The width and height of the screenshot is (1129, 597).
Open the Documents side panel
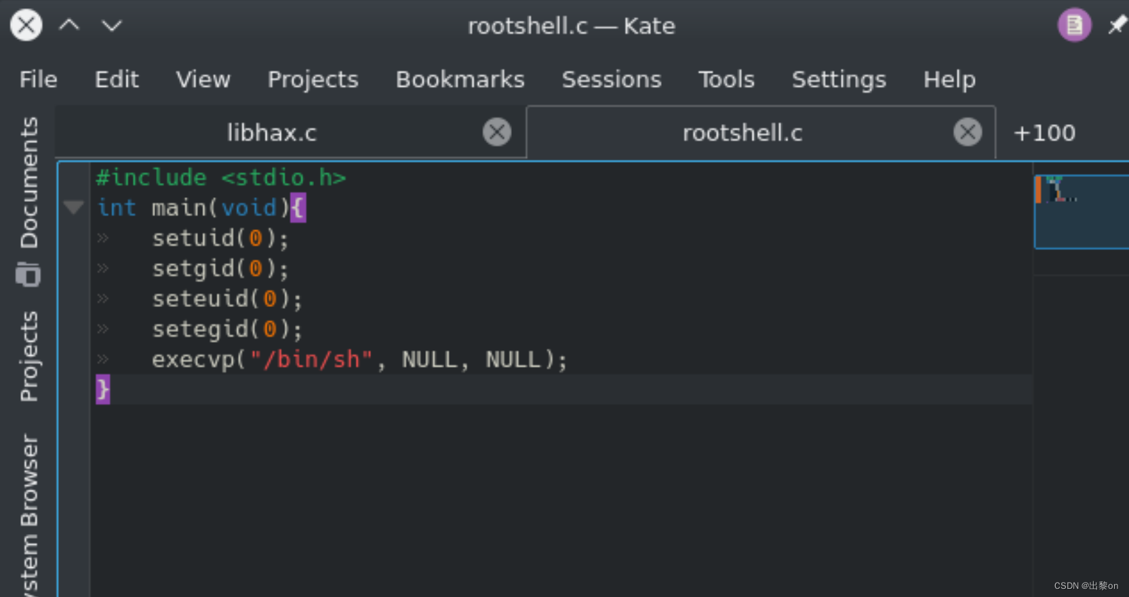(x=28, y=201)
